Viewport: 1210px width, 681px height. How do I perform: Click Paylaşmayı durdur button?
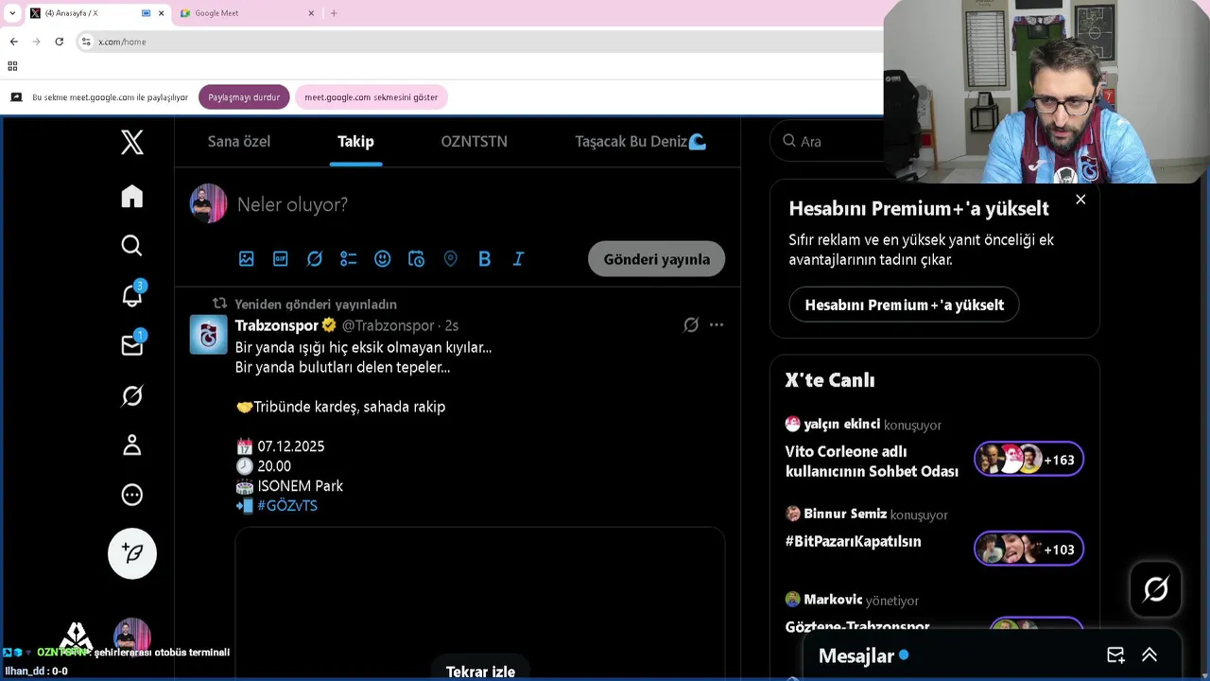(x=244, y=97)
